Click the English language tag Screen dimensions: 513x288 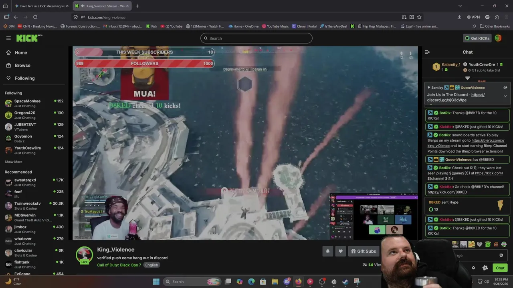(151, 265)
